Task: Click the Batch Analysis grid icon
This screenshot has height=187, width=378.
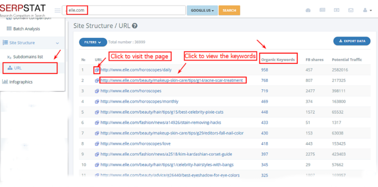Action: 9,29
